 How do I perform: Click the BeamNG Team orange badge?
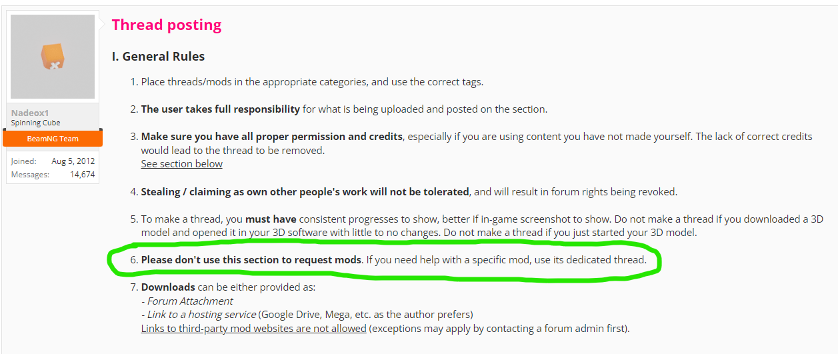53,139
